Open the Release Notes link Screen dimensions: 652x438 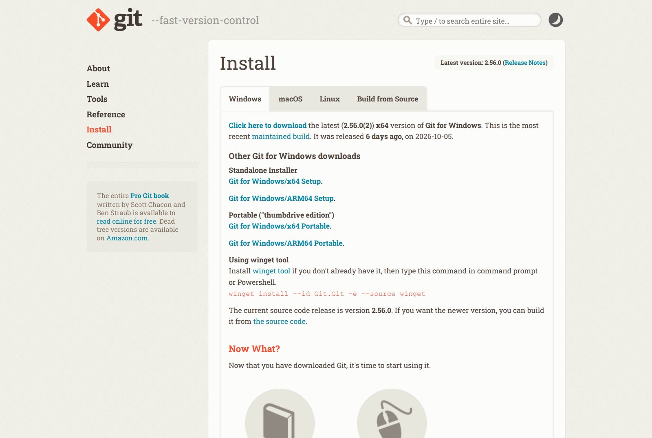(525, 63)
